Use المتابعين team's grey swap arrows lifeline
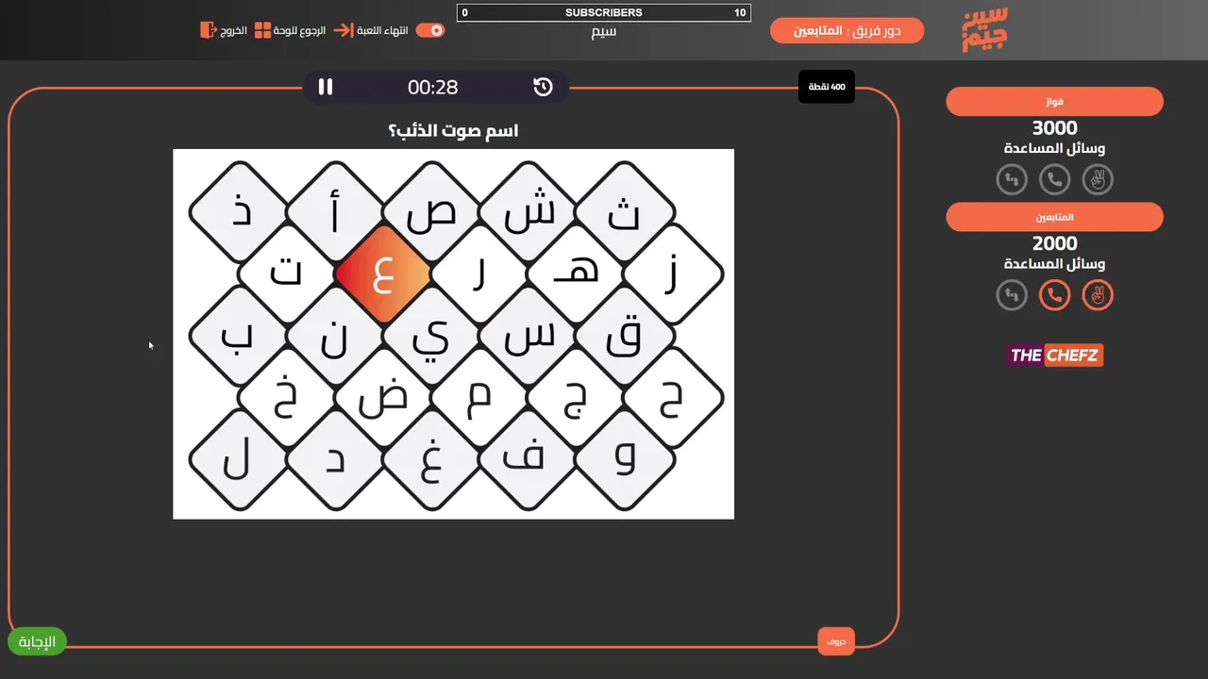1208x679 pixels. coord(1012,295)
